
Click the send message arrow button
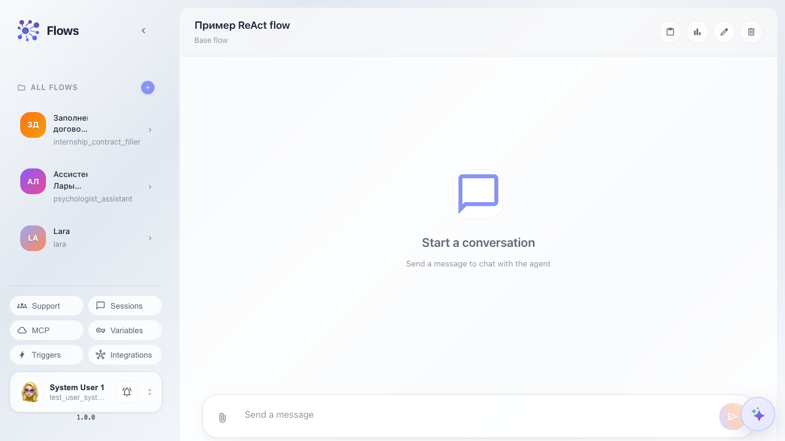tap(732, 417)
